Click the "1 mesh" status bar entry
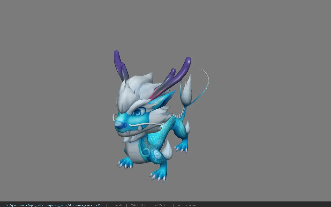This screenshot has width=331, height=207. 116,205
